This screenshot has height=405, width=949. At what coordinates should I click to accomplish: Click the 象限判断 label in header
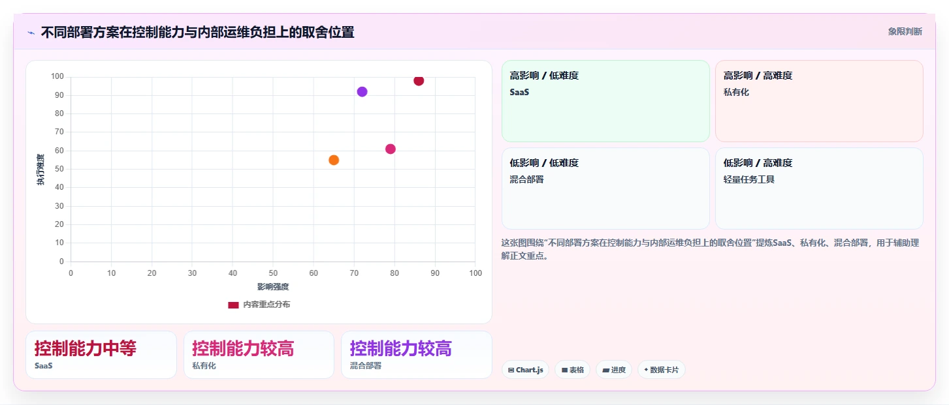point(905,31)
